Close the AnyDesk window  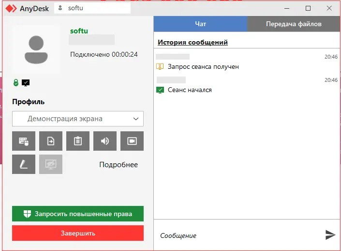(329, 8)
